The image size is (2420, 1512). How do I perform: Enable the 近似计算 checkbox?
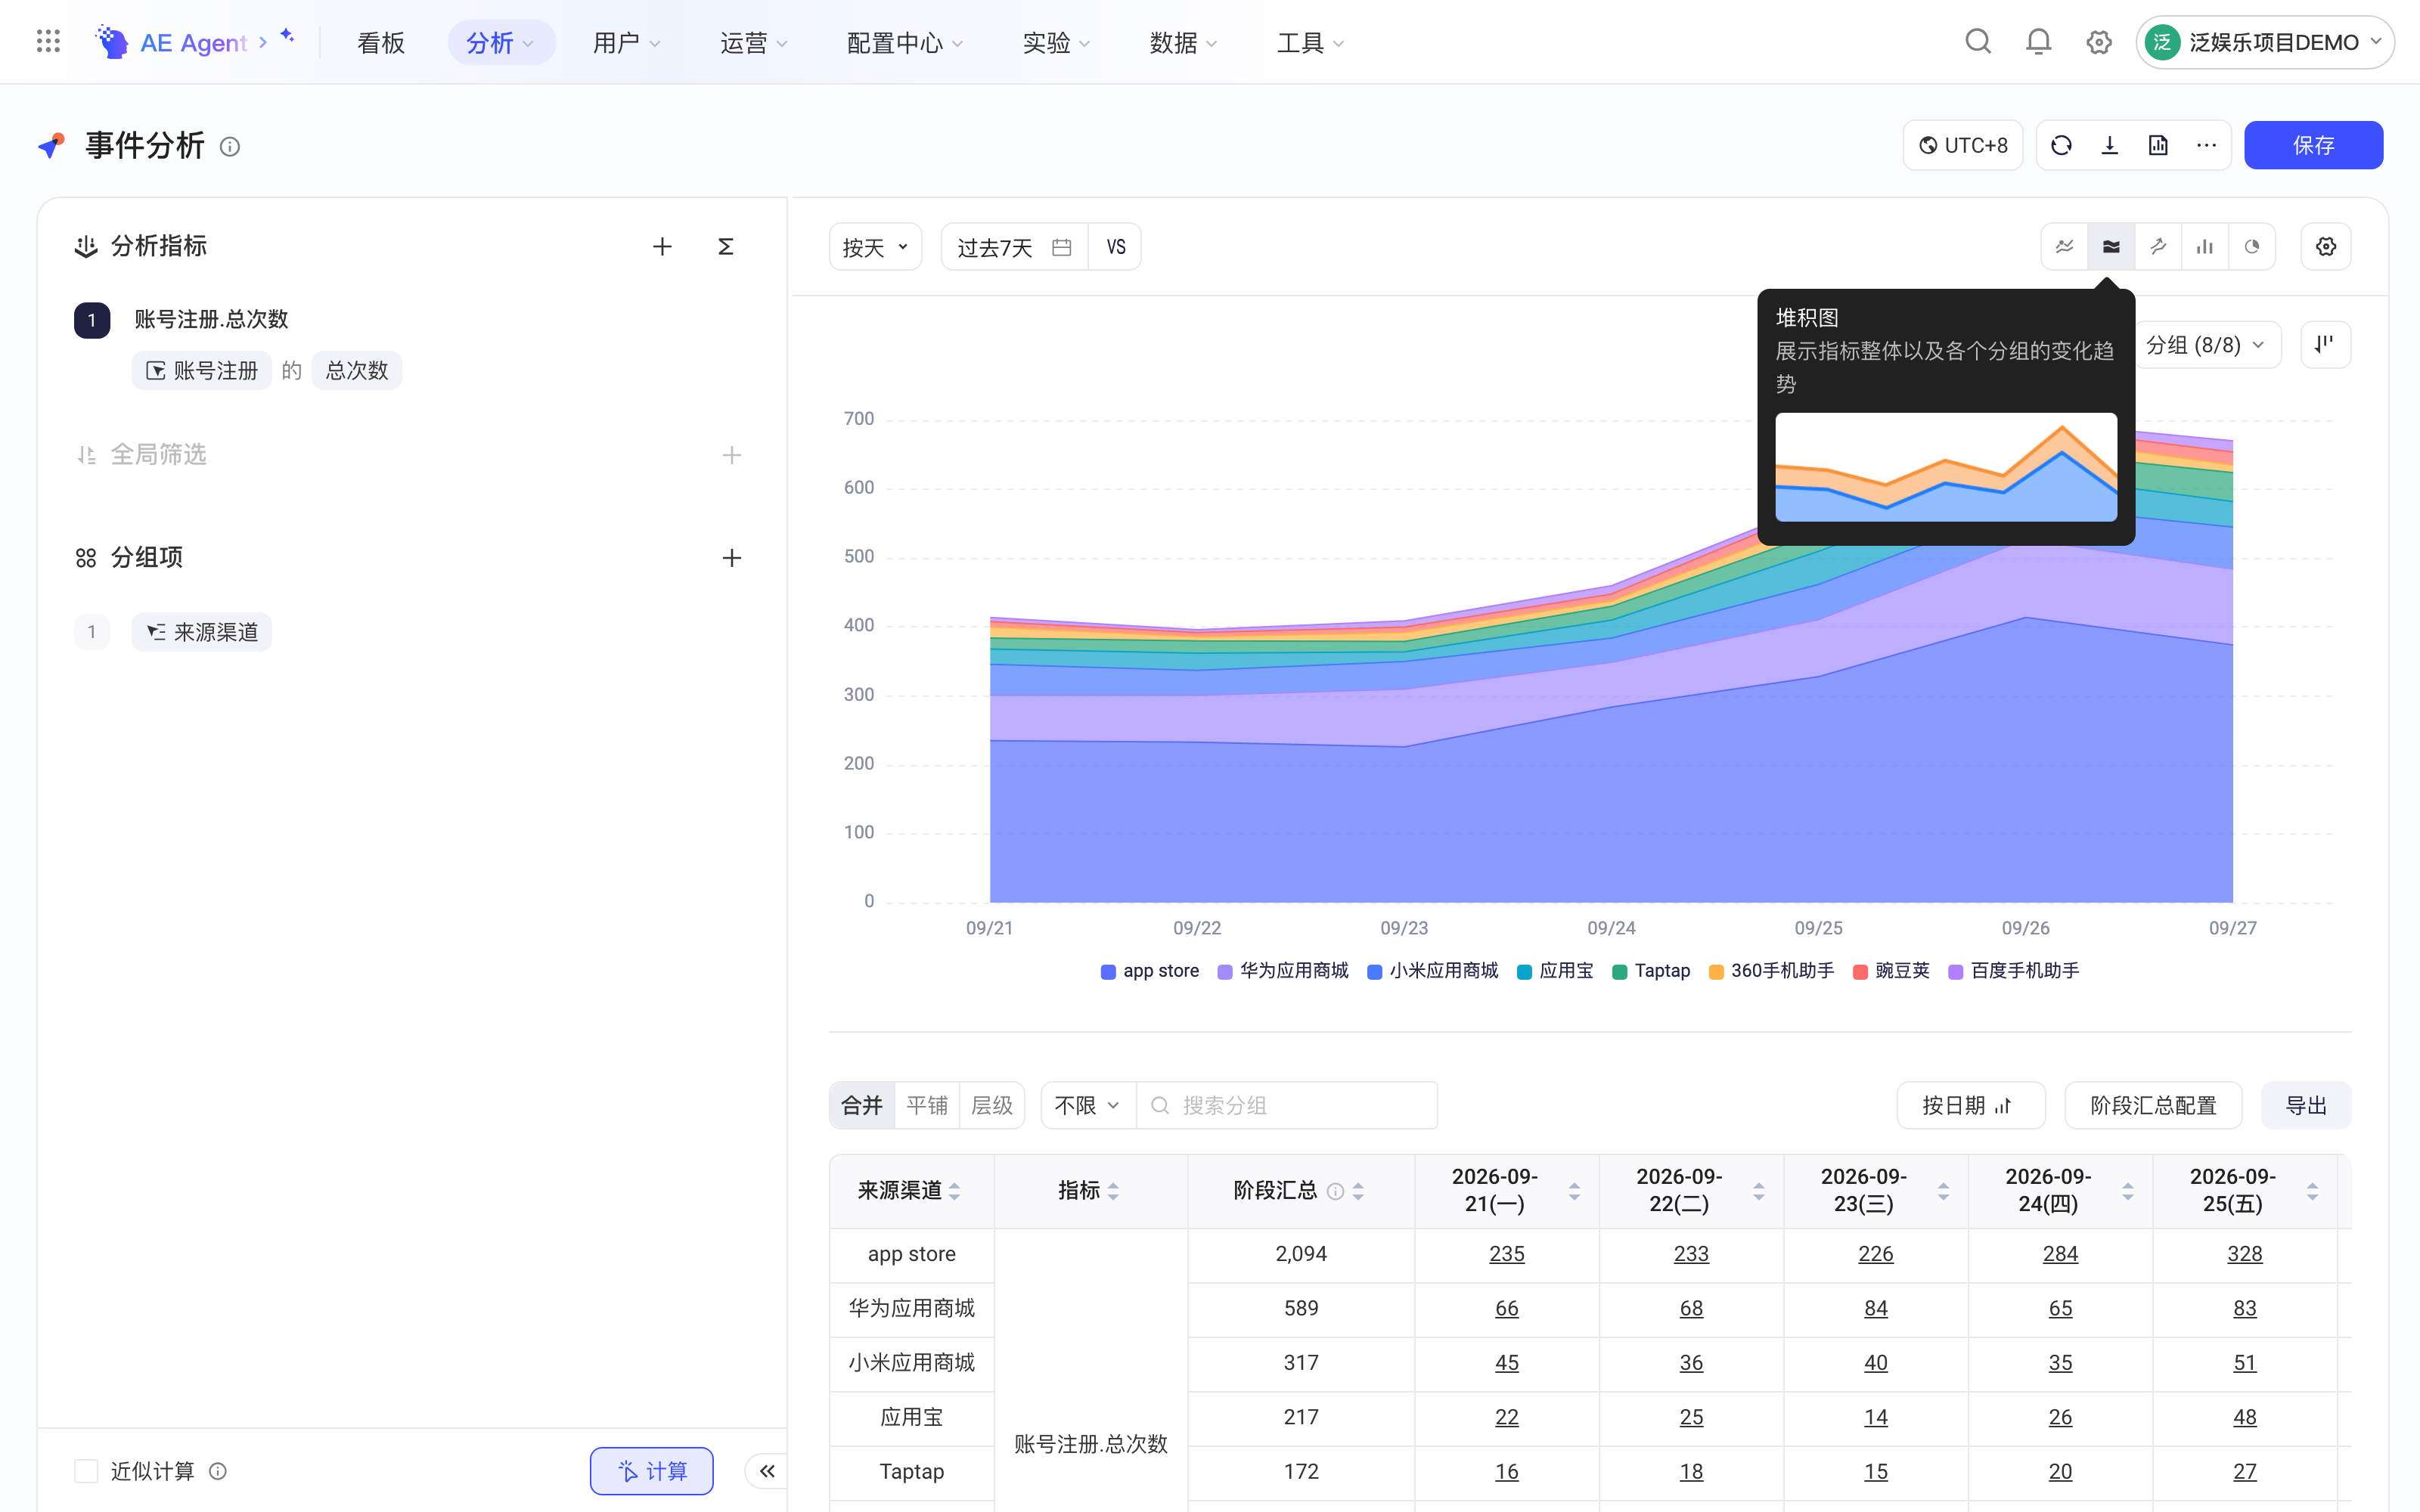point(87,1471)
